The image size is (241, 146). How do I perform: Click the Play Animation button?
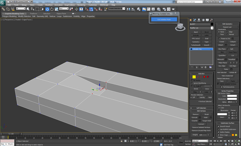click(218, 141)
